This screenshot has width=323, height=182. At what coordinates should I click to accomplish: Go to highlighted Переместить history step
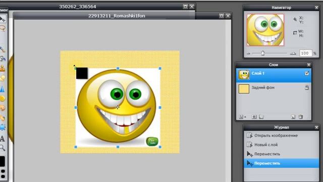point(281,163)
